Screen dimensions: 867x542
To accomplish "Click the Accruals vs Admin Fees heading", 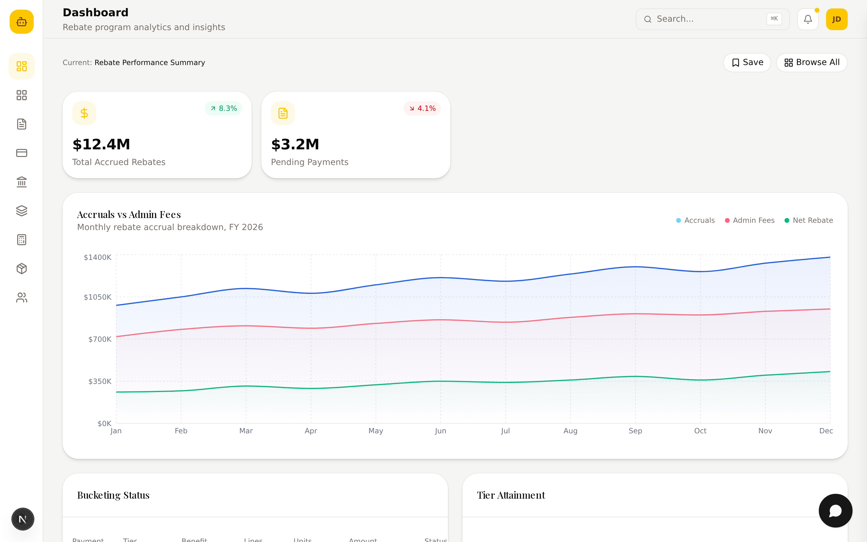I will tap(129, 214).
